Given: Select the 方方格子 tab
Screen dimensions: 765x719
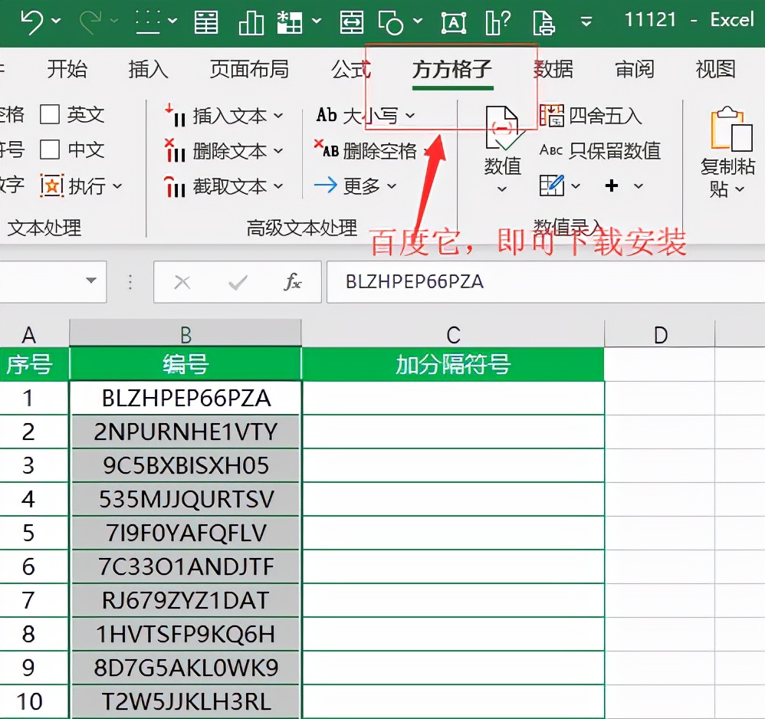Looking at the screenshot, I should [451, 69].
